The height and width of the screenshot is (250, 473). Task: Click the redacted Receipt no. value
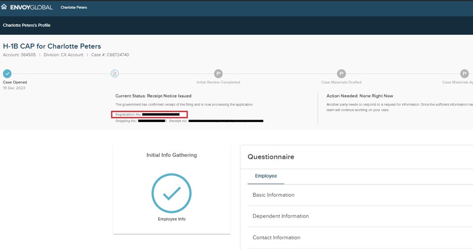(x=226, y=121)
